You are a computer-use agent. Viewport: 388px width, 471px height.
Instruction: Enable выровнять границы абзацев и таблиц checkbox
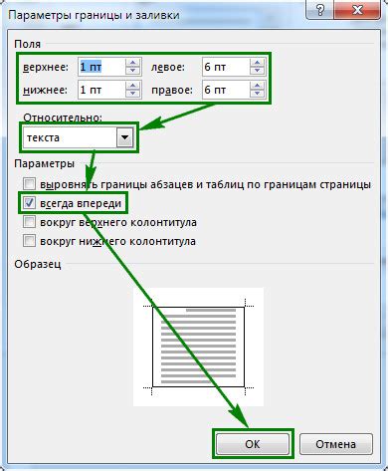(x=29, y=184)
